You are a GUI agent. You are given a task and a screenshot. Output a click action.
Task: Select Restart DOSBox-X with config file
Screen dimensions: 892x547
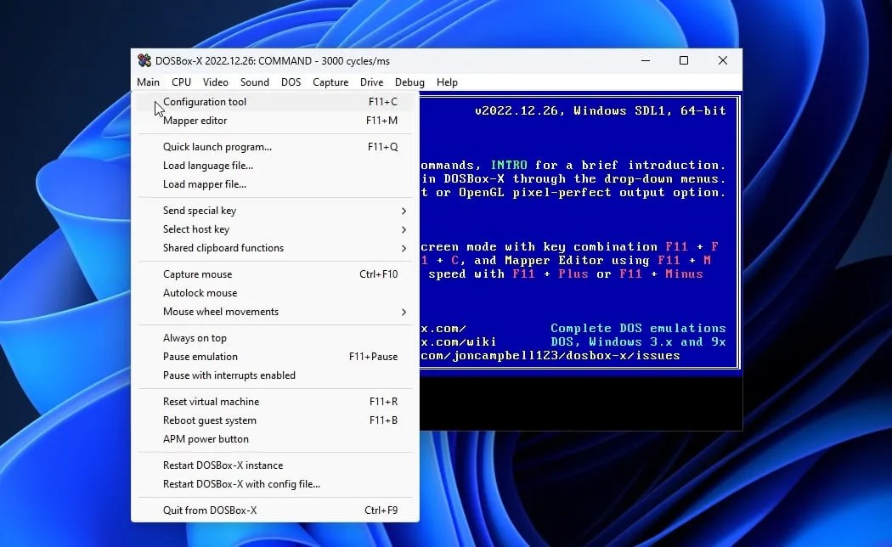(x=229, y=483)
